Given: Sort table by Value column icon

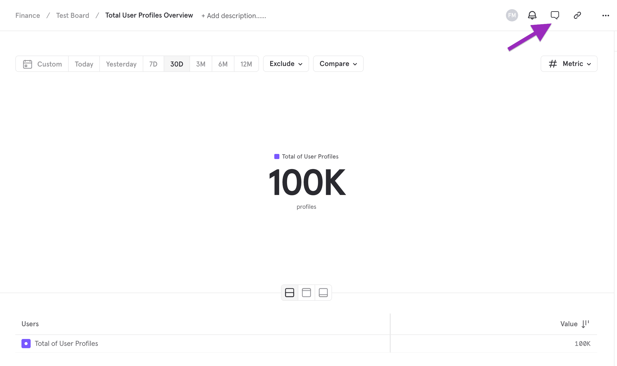Looking at the screenshot, I should click(x=585, y=324).
